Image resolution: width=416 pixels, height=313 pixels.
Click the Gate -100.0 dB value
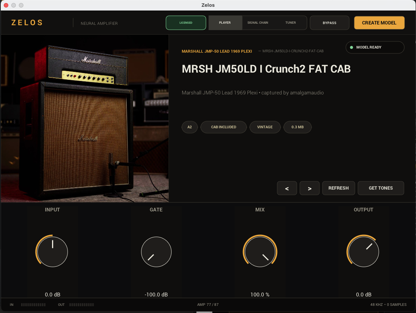point(156,295)
